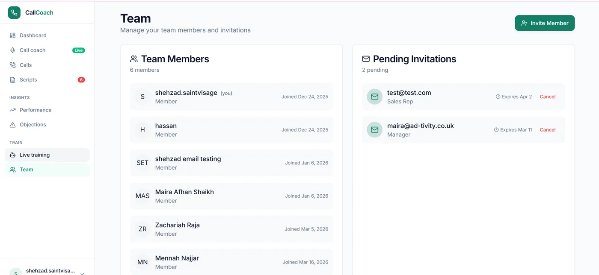Cancel the maira@ad-tivity.co.uk invitation
Image resolution: width=599 pixels, height=275 pixels.
548,130
